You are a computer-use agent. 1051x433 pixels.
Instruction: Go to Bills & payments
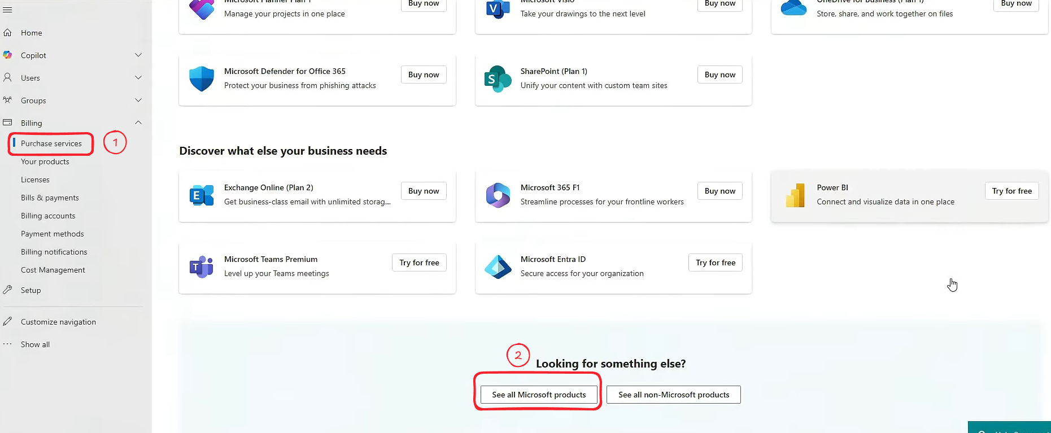tap(50, 198)
